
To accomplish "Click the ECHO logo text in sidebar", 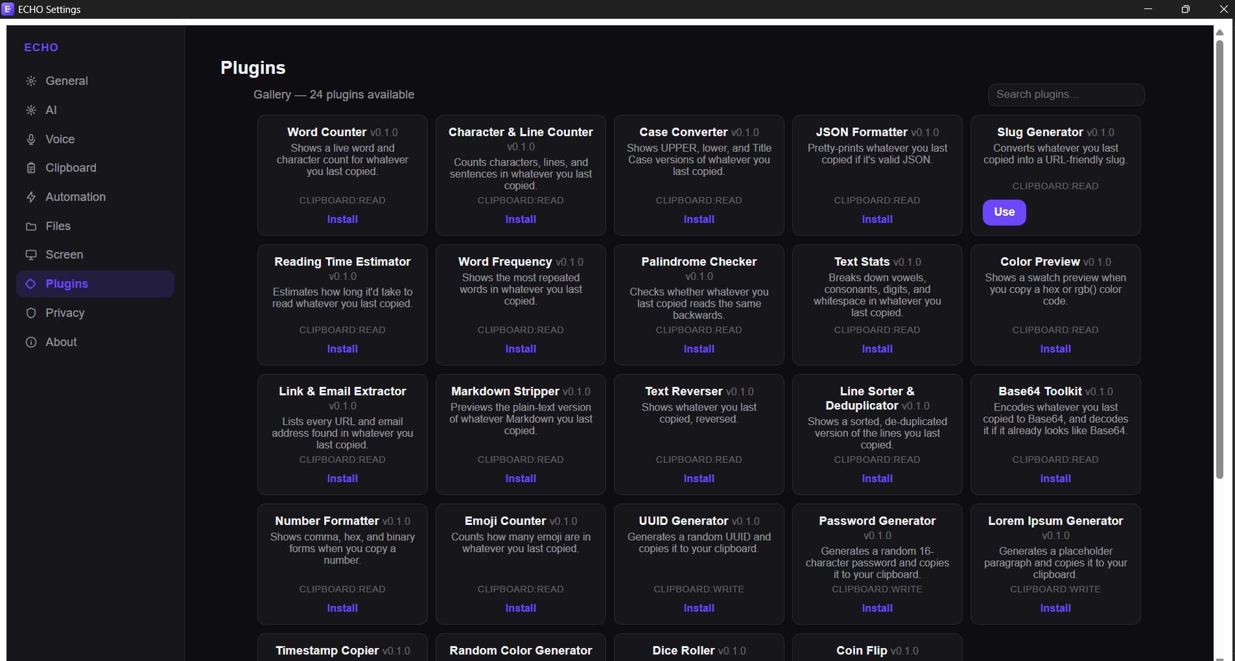I will 41,47.
